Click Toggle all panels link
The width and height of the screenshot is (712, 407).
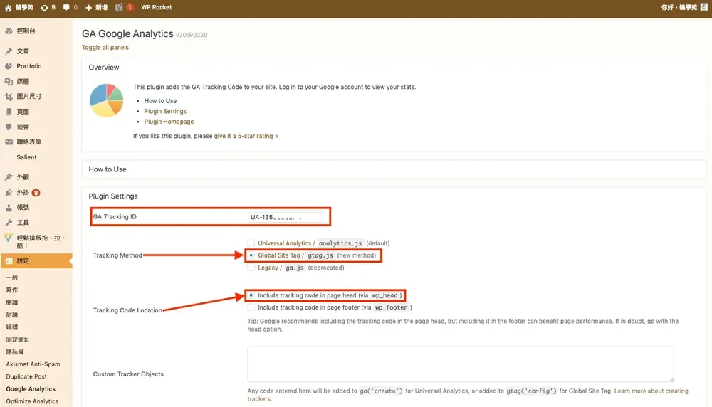pyautogui.click(x=105, y=48)
